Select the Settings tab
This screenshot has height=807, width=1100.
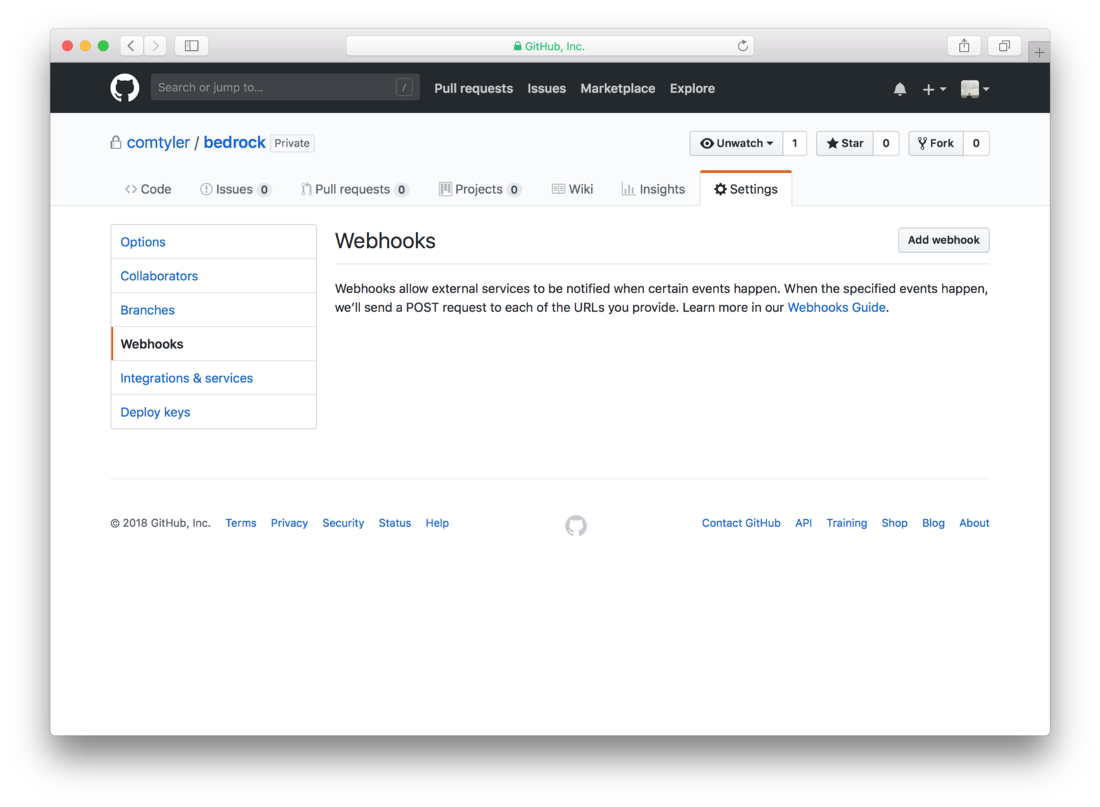click(x=746, y=189)
